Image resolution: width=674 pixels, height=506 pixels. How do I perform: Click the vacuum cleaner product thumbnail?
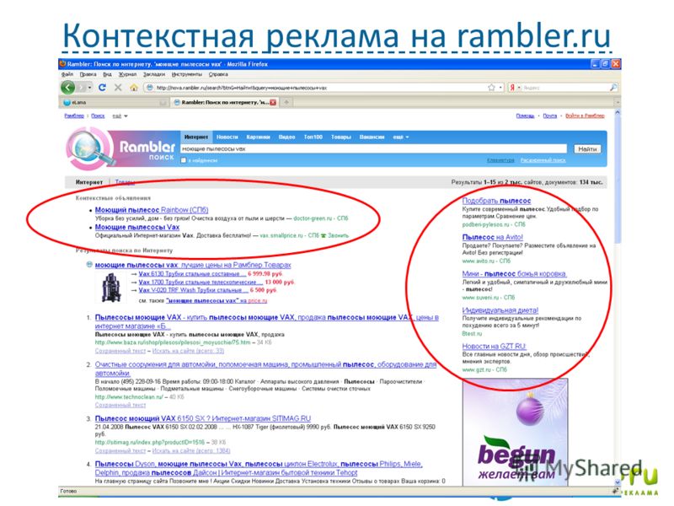(x=110, y=287)
